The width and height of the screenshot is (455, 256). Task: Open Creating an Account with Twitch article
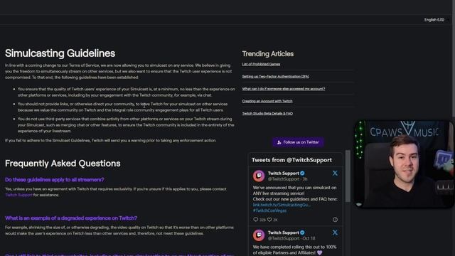click(x=267, y=101)
